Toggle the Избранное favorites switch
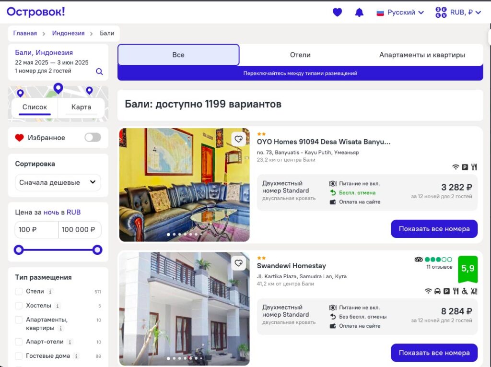Viewport: 491px width, 367px height. (x=93, y=137)
